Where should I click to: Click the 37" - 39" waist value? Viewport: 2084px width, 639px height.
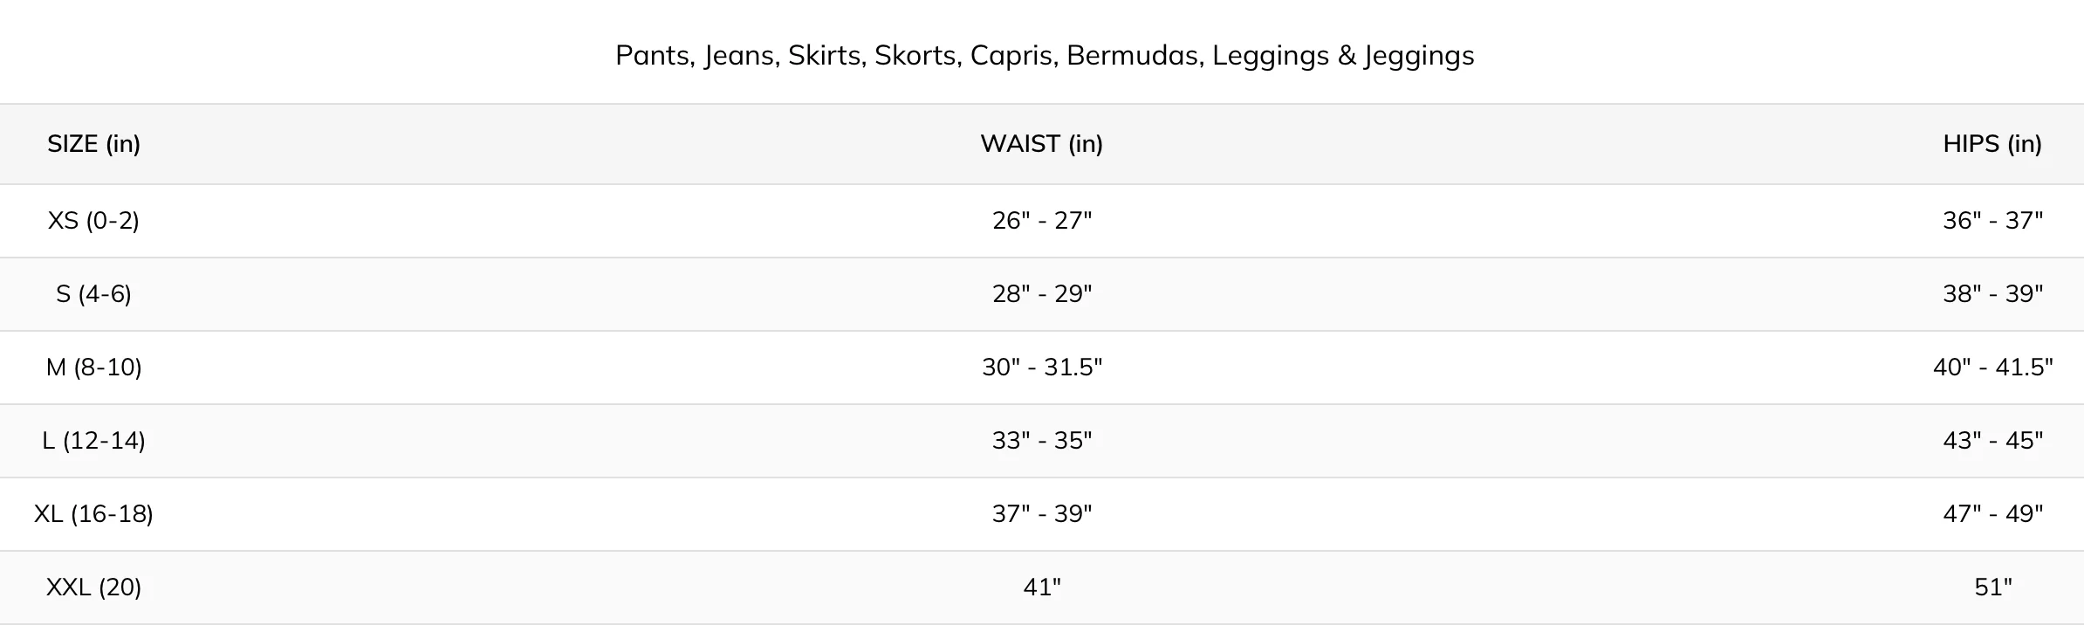pyautogui.click(x=1042, y=514)
